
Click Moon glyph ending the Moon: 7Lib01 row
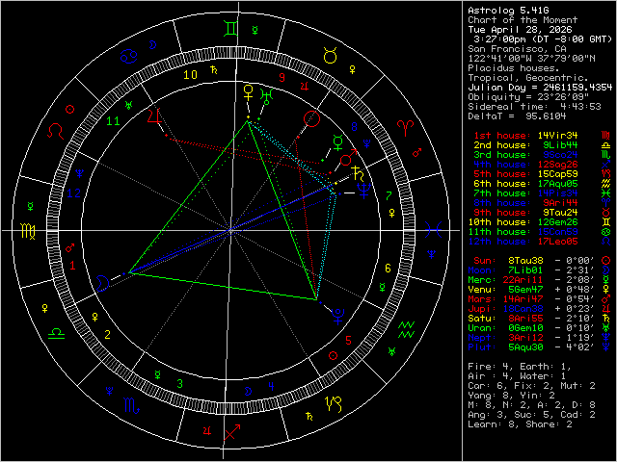pos(606,270)
